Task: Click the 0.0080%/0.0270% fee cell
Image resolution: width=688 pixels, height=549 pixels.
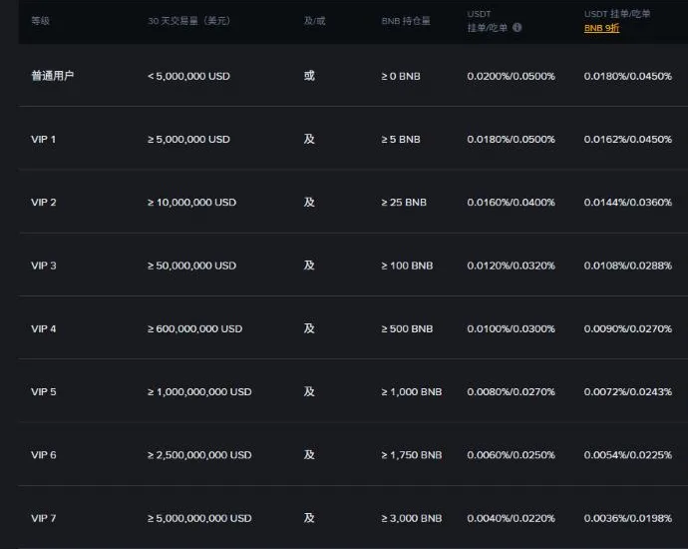Action: (512, 391)
